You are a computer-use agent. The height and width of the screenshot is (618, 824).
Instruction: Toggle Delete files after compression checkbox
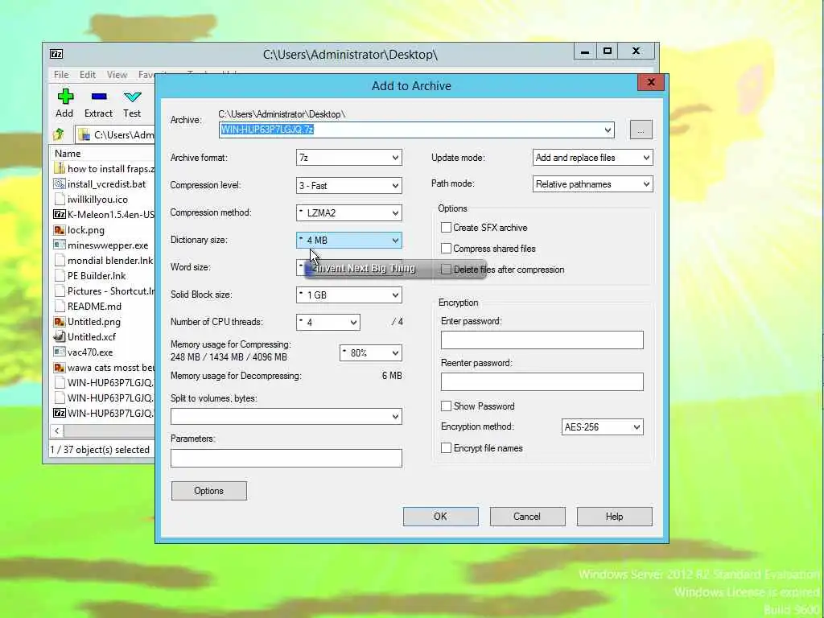click(446, 270)
